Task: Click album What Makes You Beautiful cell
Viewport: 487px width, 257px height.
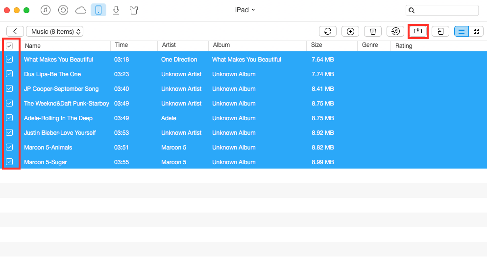Action: (246, 60)
